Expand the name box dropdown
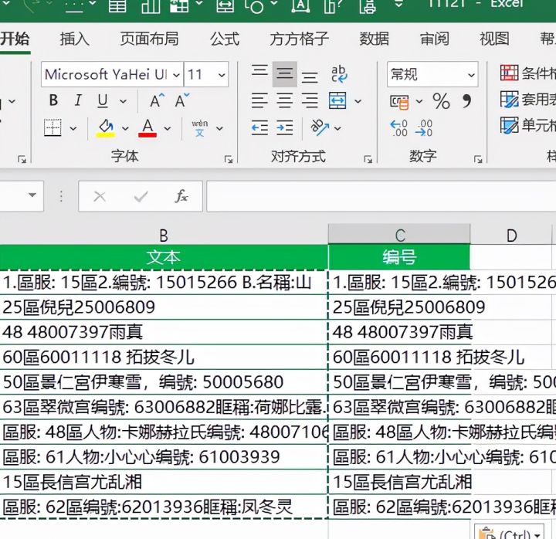 [32, 195]
